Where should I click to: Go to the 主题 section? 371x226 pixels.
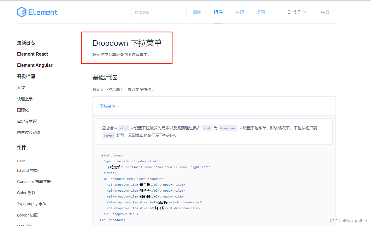240,12
